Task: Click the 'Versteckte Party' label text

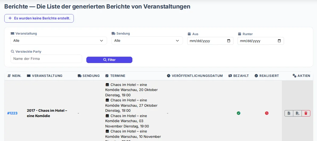Action: [28, 52]
